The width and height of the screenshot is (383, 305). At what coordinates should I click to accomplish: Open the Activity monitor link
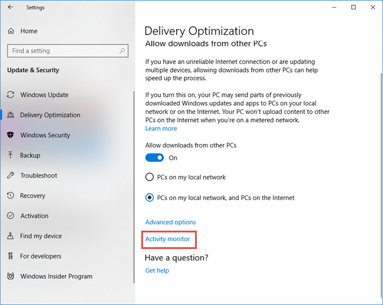point(168,239)
